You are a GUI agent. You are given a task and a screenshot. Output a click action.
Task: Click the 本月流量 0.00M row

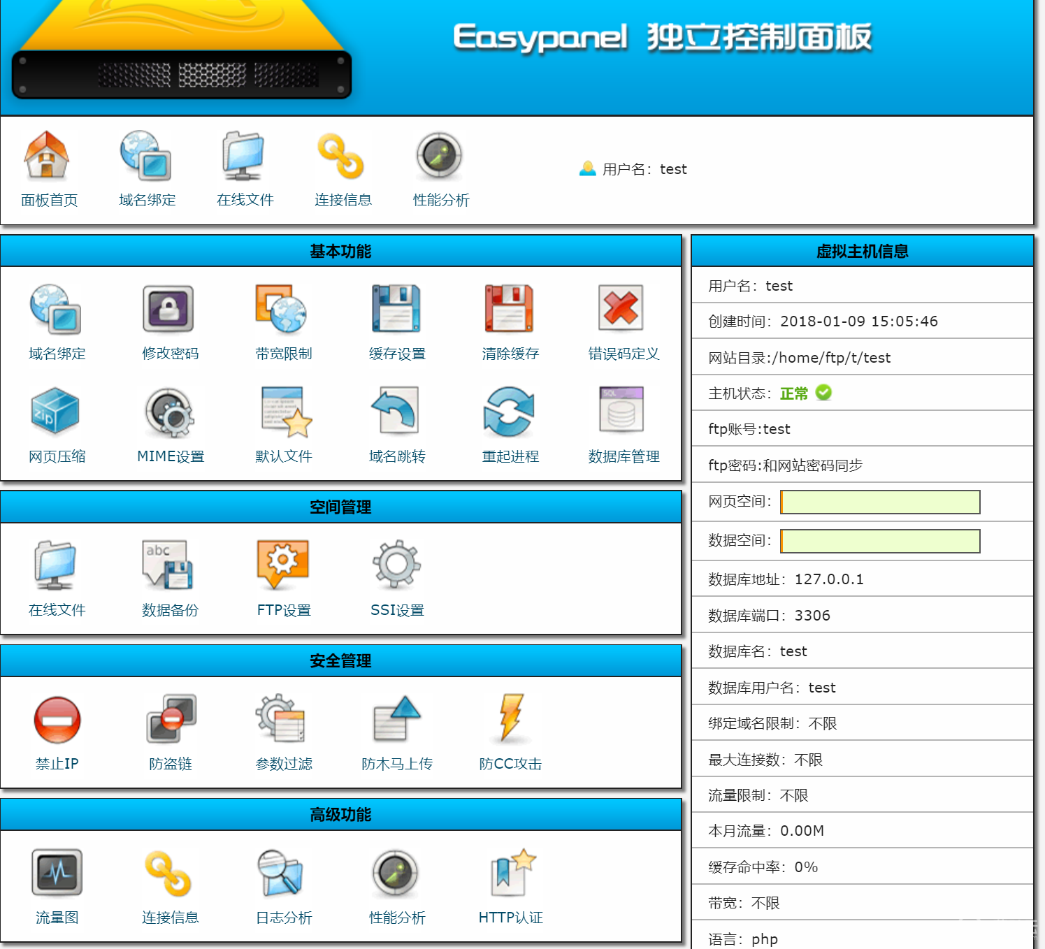coord(862,830)
